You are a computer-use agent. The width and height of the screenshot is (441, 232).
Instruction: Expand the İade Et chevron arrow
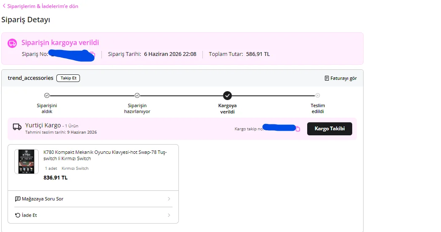169,215
